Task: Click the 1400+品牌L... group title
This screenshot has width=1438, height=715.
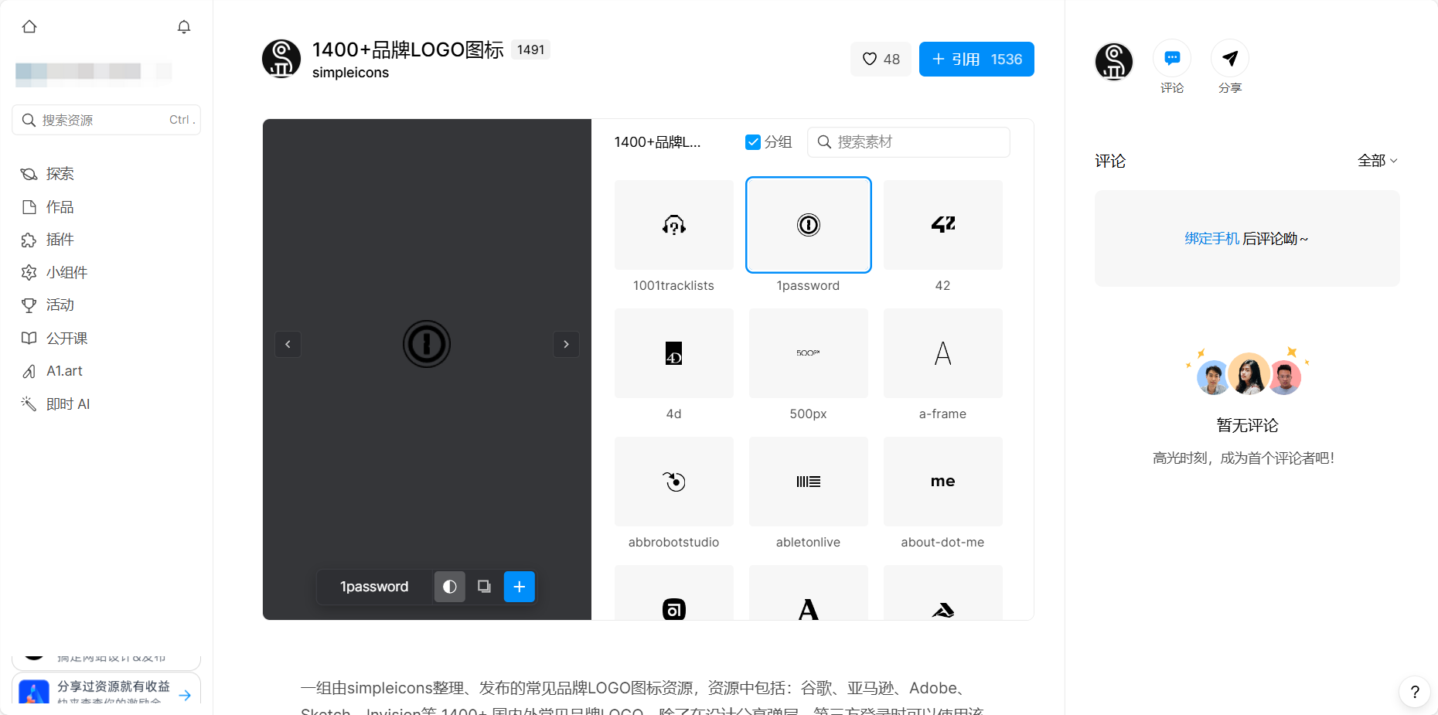Action: pyautogui.click(x=657, y=142)
